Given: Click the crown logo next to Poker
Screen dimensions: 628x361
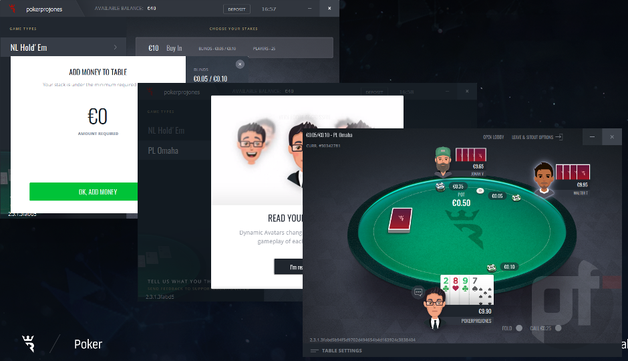Looking at the screenshot, I should (x=29, y=344).
